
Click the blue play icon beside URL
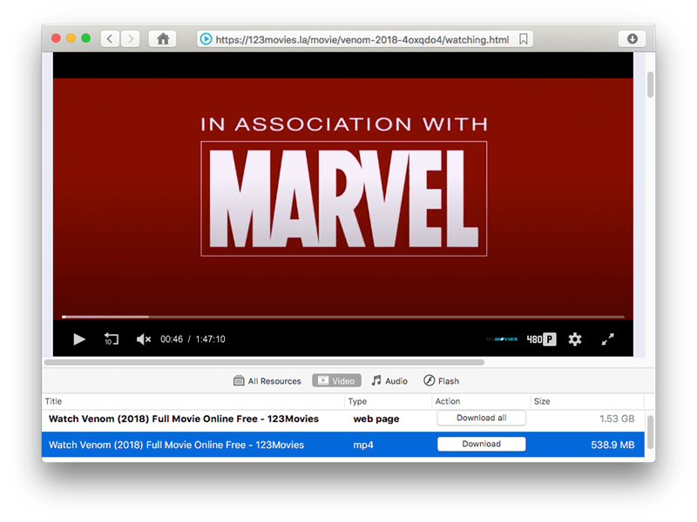click(x=206, y=39)
